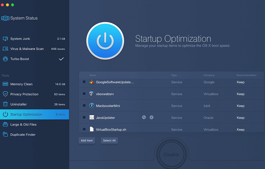
Task: Open Uninstaller tool
Action: click(x=34, y=104)
